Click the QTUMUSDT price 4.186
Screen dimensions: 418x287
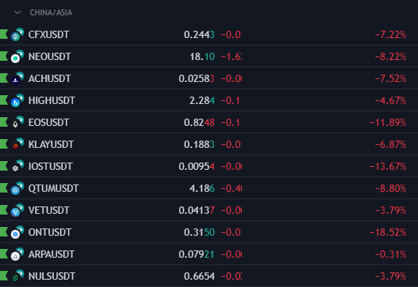[x=202, y=188]
